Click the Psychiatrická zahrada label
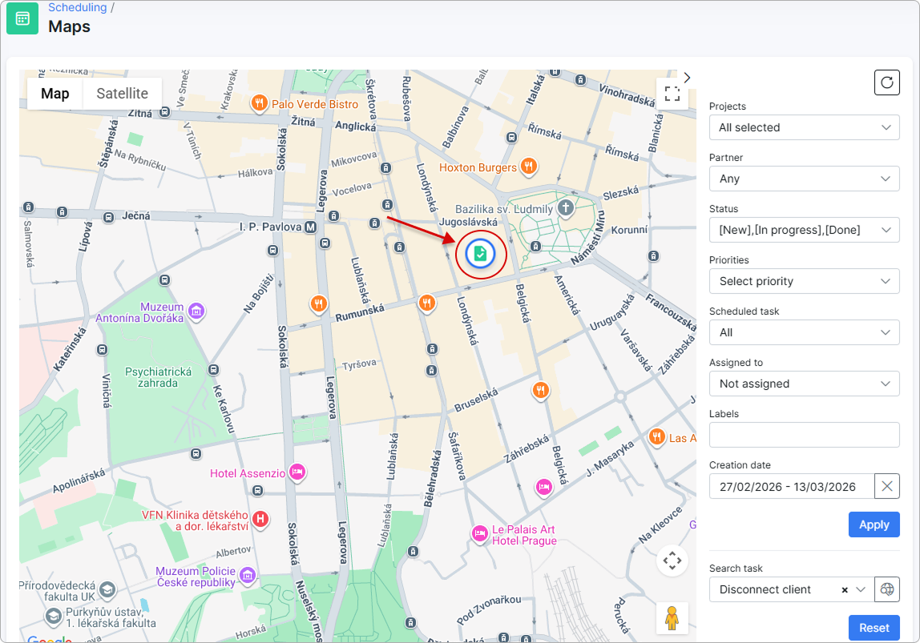The width and height of the screenshot is (920, 643). coord(158,377)
